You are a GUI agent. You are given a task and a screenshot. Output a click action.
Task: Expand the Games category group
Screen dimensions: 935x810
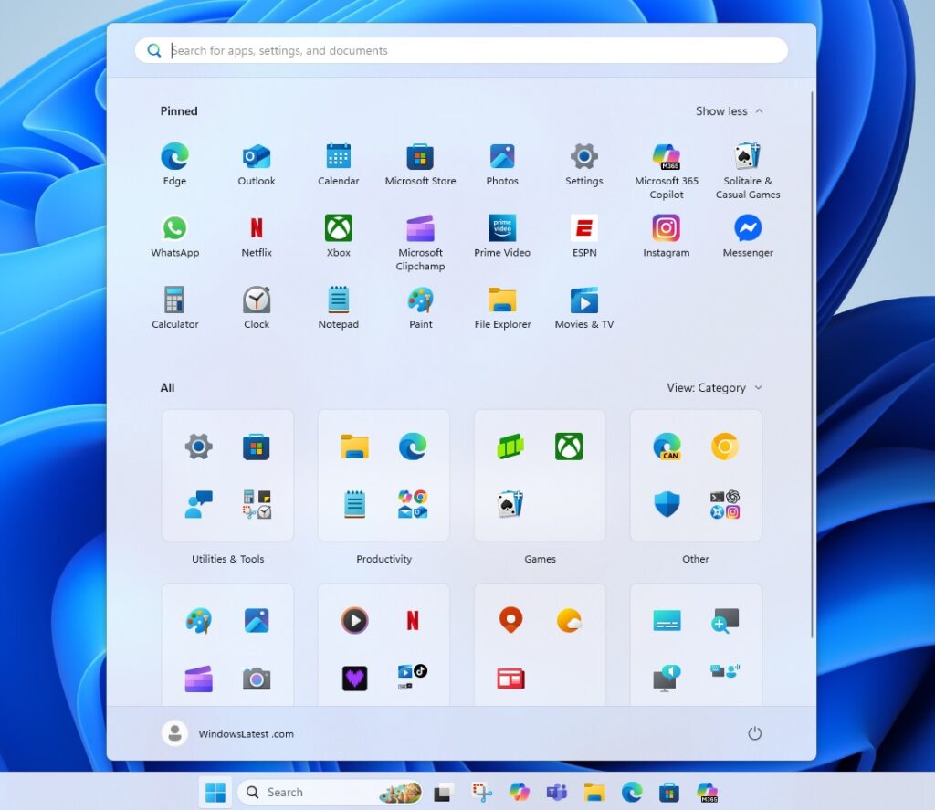[x=540, y=475]
